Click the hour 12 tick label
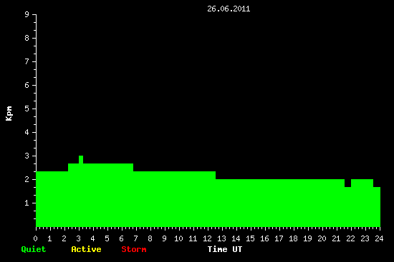Screen dimensions: 394x262 pos(207,238)
